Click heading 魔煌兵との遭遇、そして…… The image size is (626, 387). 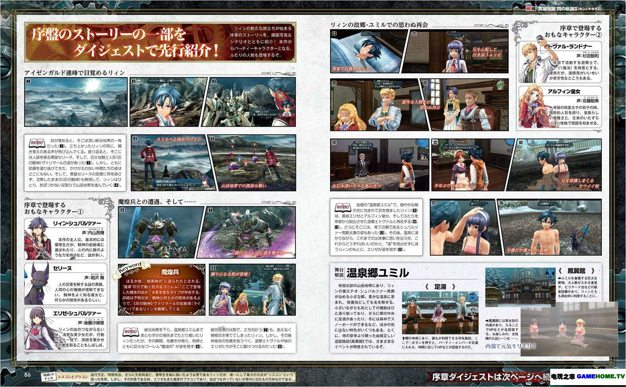(158, 202)
